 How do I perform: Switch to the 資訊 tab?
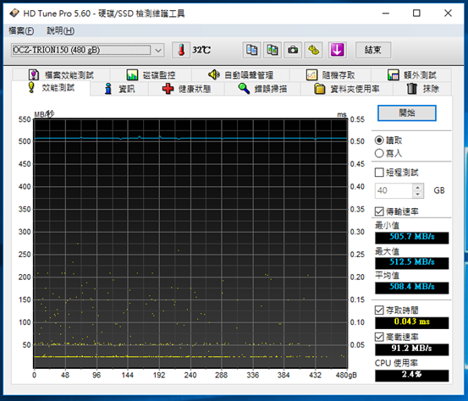point(119,89)
